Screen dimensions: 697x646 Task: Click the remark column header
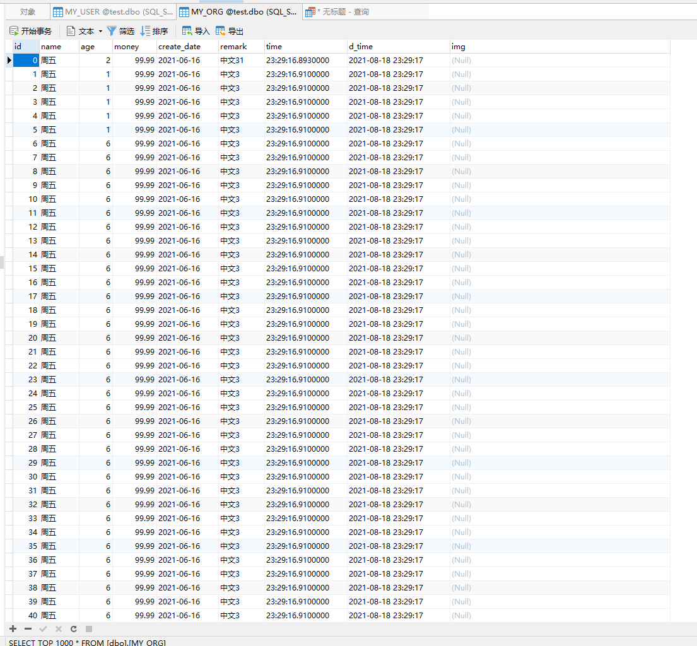coord(242,47)
